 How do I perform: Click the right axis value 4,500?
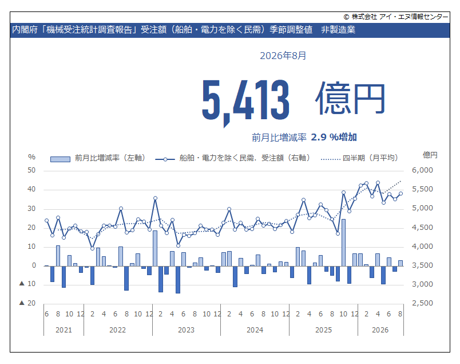click(x=422, y=227)
